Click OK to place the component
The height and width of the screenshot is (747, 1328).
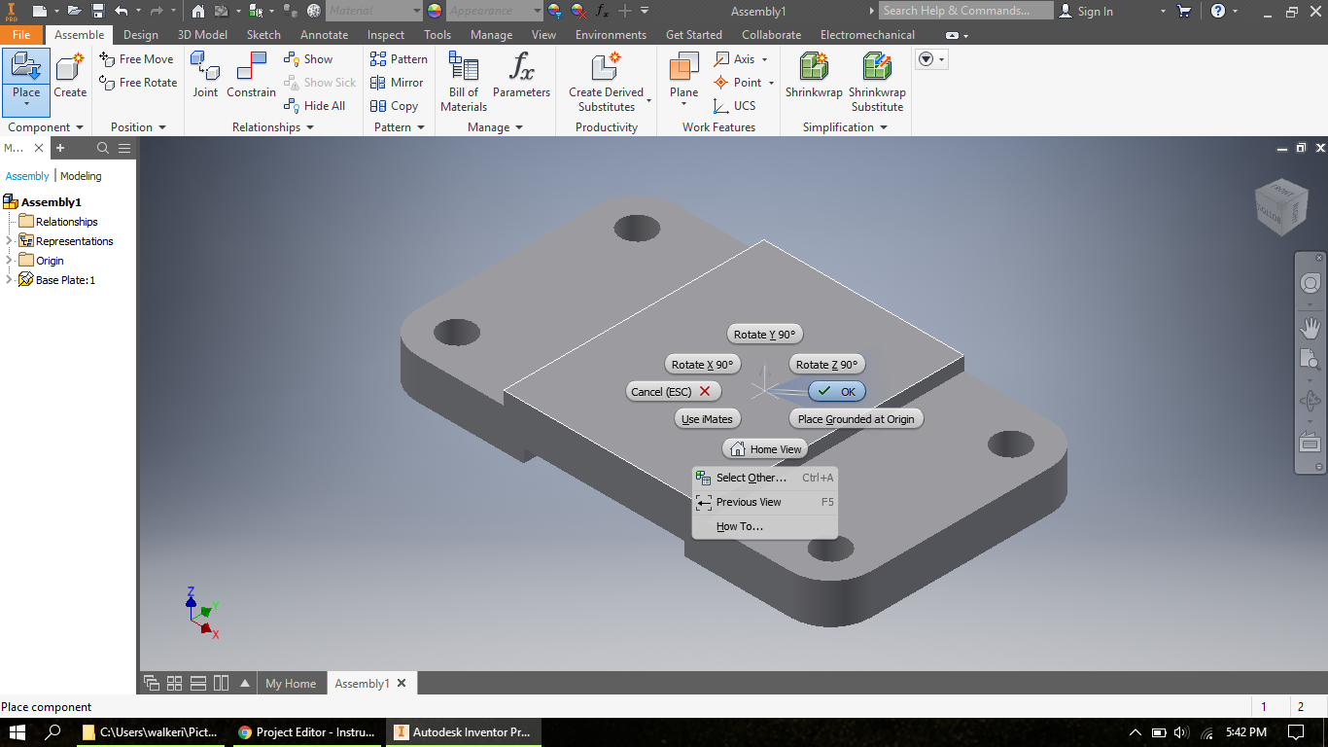(x=837, y=391)
